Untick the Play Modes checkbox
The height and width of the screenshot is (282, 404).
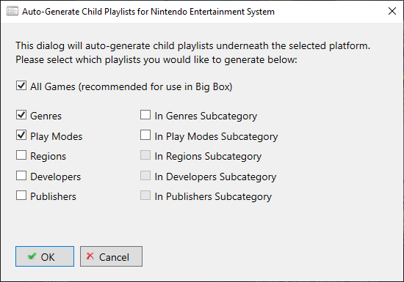click(21, 135)
